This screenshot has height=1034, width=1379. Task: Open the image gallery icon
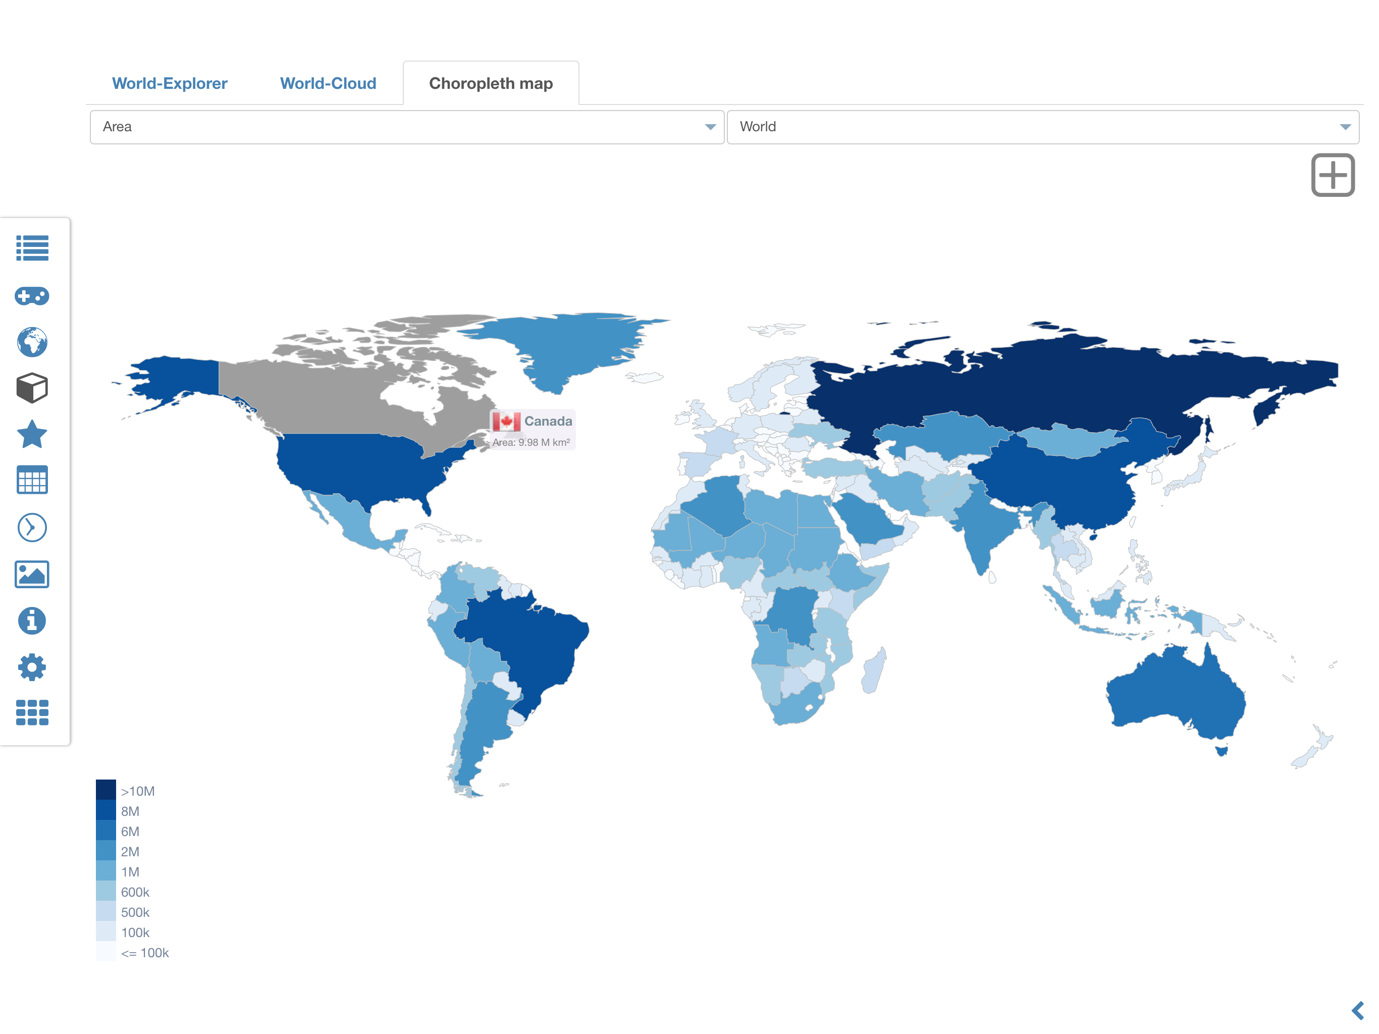pyautogui.click(x=32, y=574)
